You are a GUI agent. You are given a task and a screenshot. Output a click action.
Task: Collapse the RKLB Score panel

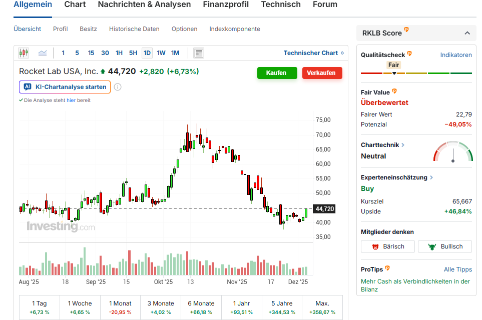click(x=467, y=33)
